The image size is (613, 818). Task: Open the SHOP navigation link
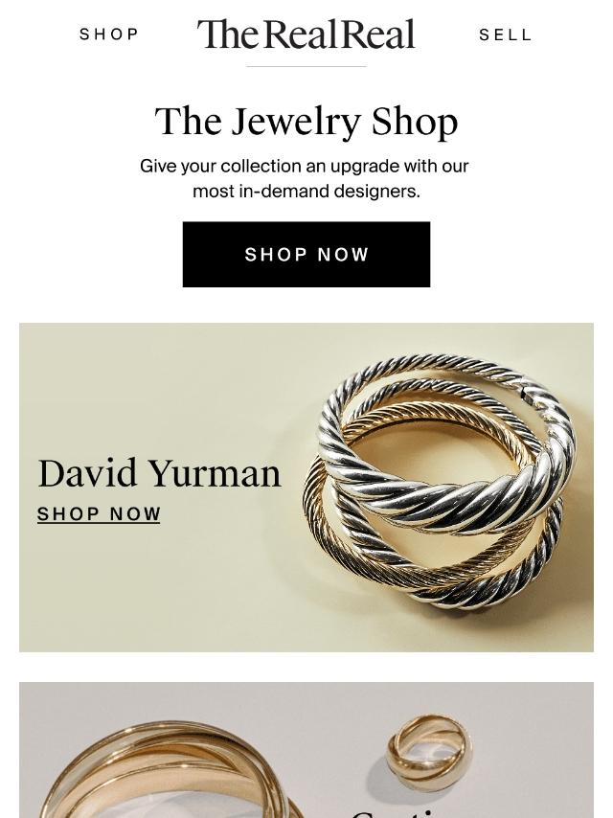[109, 34]
